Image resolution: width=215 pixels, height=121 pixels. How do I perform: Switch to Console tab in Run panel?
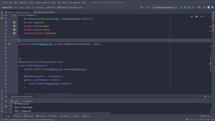(15, 101)
